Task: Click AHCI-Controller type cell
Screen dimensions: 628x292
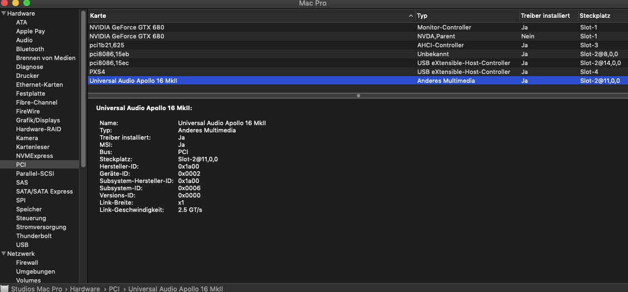Action: [440, 45]
